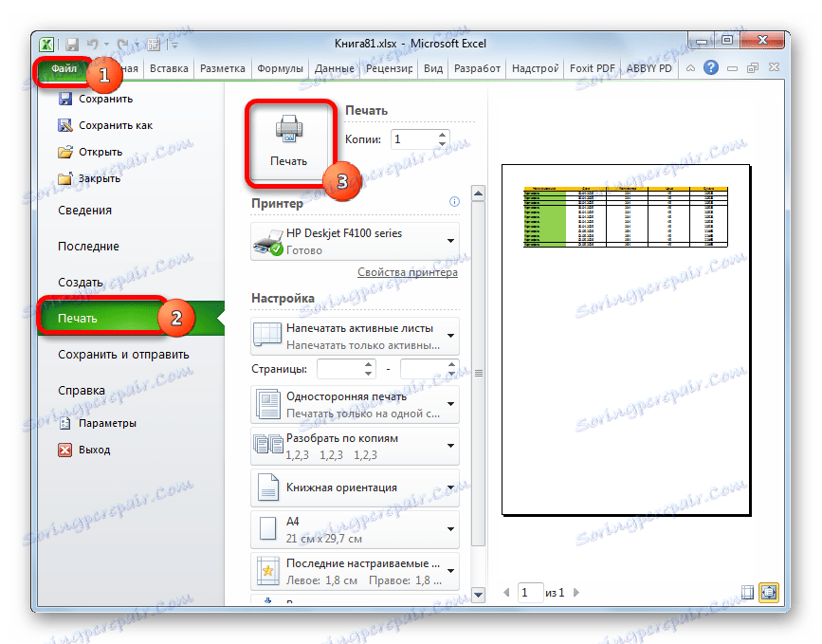Image resolution: width=822 pixels, height=644 pixels.
Task: Open Разобрать по копиям dropdown
Action: click(x=355, y=447)
